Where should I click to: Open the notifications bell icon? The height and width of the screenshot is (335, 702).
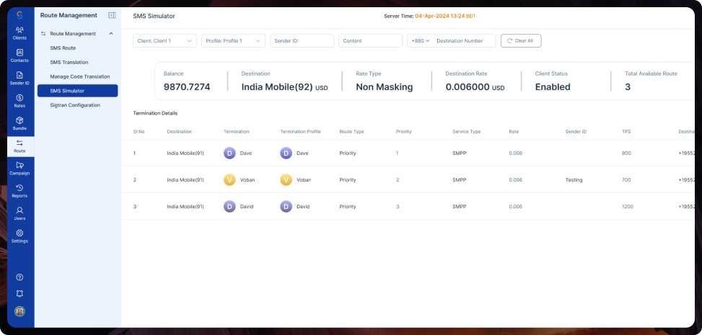click(19, 294)
